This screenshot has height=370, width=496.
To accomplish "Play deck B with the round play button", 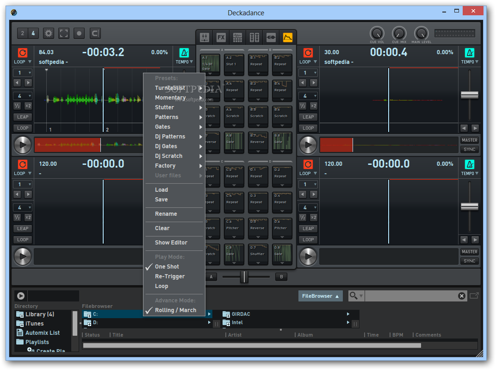I will pyautogui.click(x=308, y=145).
